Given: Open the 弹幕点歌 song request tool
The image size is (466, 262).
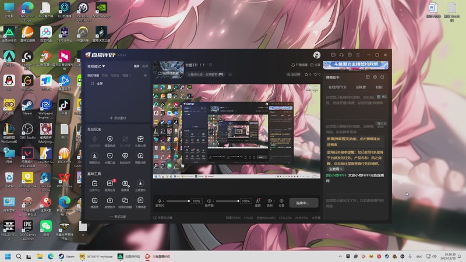Looking at the screenshot, I should coord(140,158).
